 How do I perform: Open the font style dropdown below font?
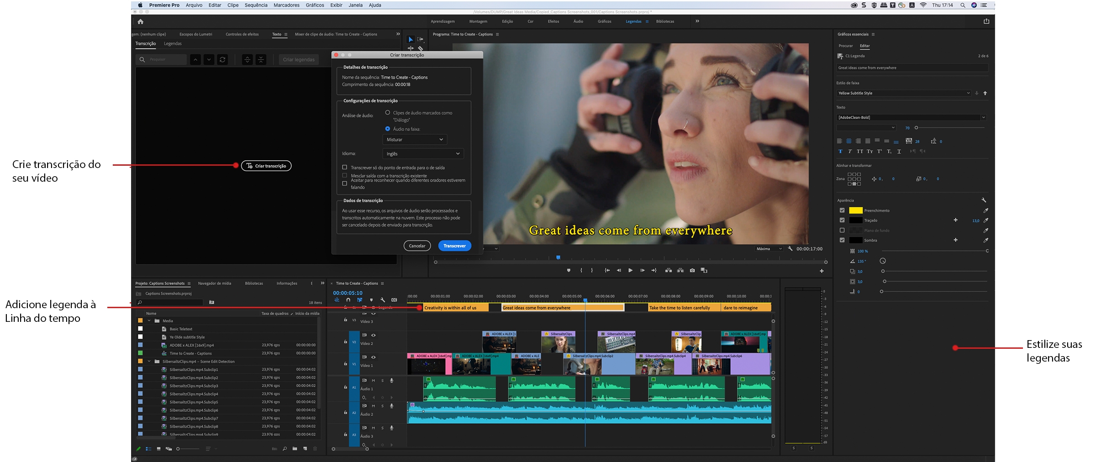(x=866, y=128)
